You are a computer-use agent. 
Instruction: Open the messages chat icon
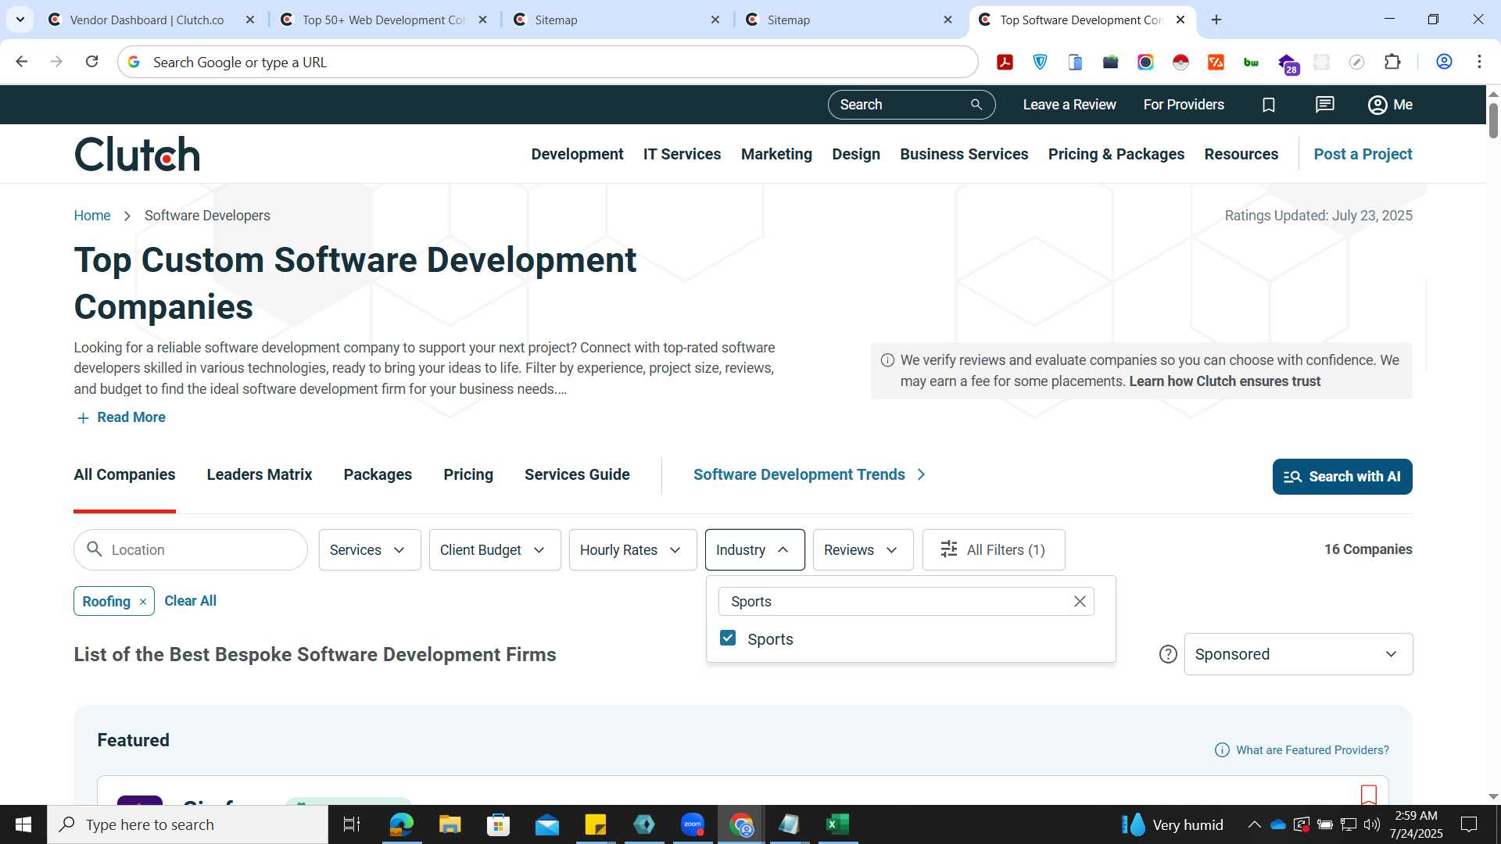click(x=1324, y=105)
